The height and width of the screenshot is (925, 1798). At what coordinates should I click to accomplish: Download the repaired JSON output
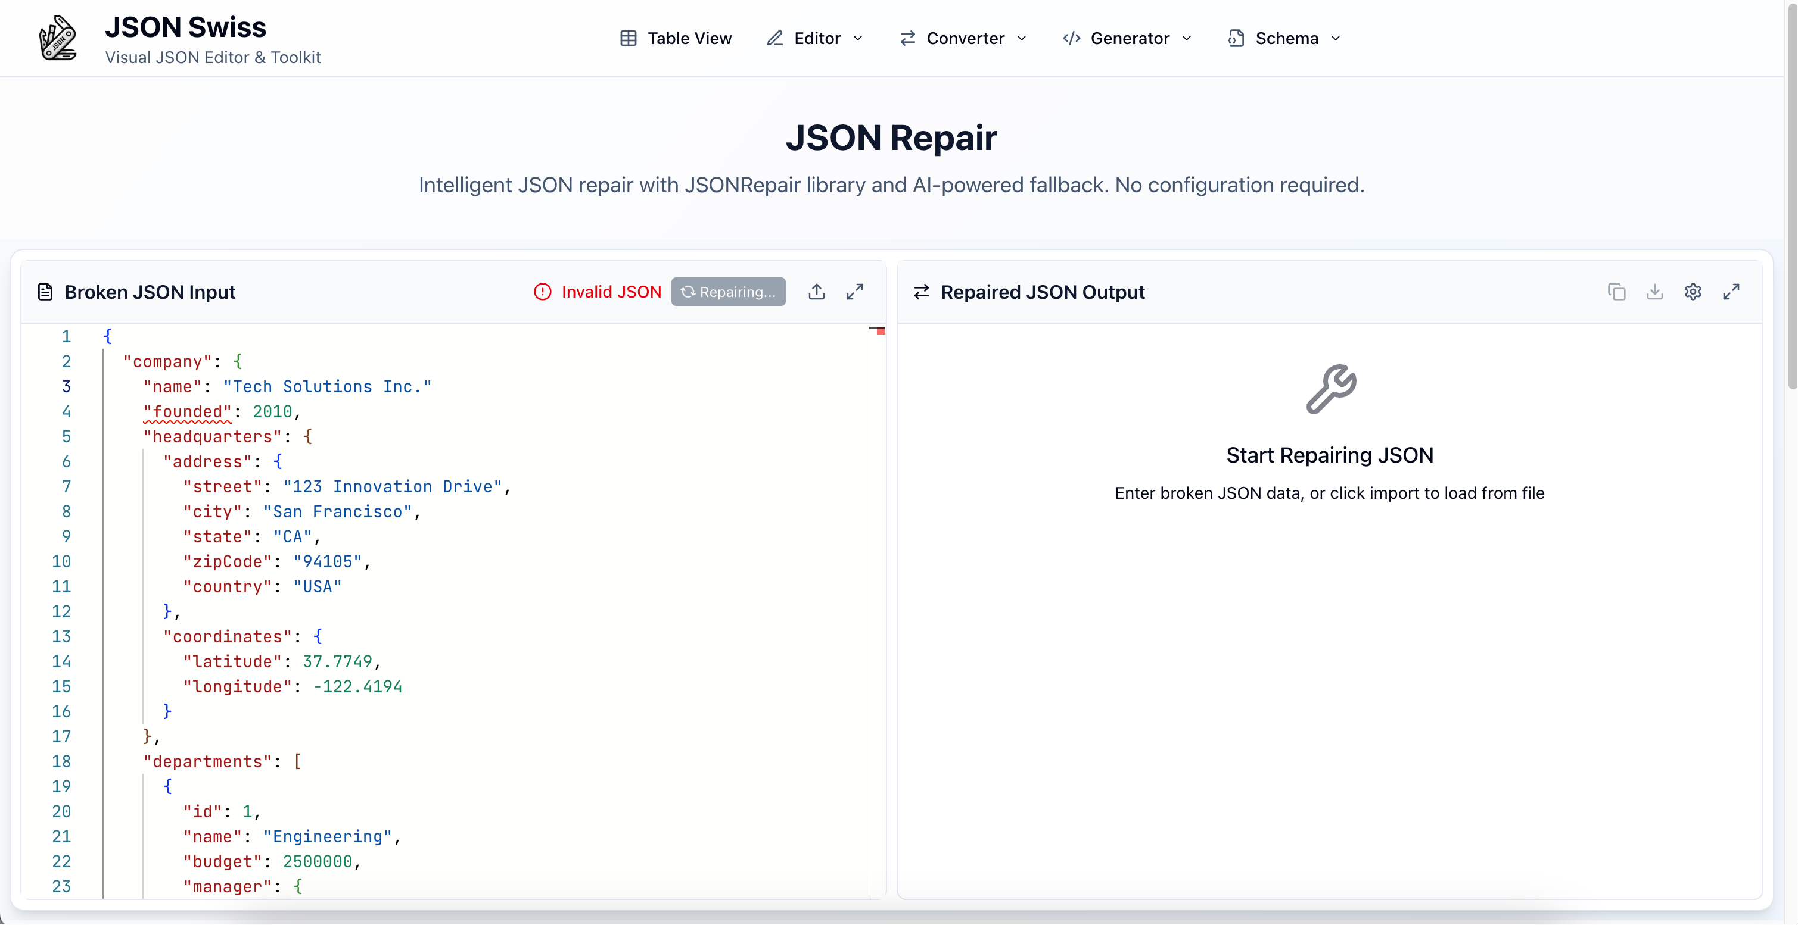click(x=1654, y=292)
